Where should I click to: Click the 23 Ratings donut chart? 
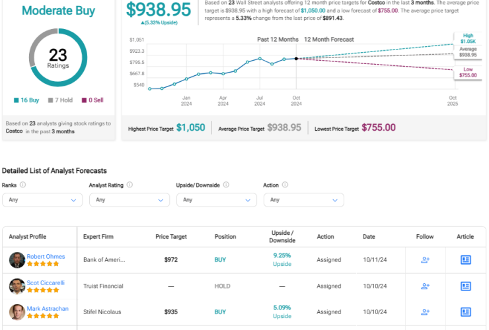coord(58,57)
